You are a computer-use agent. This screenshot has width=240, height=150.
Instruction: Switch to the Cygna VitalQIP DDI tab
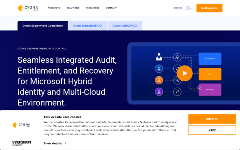click(125, 26)
